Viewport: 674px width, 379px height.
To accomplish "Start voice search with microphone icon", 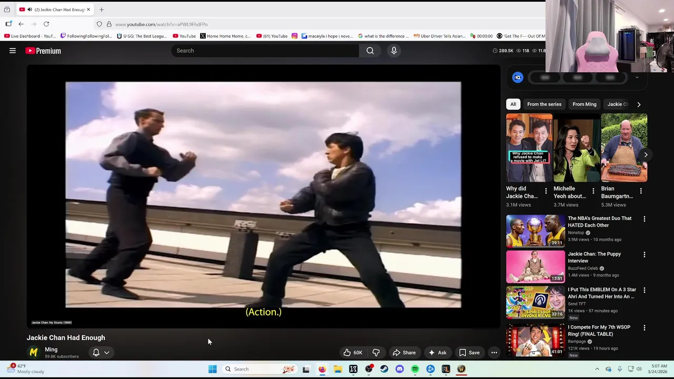I will pos(394,51).
